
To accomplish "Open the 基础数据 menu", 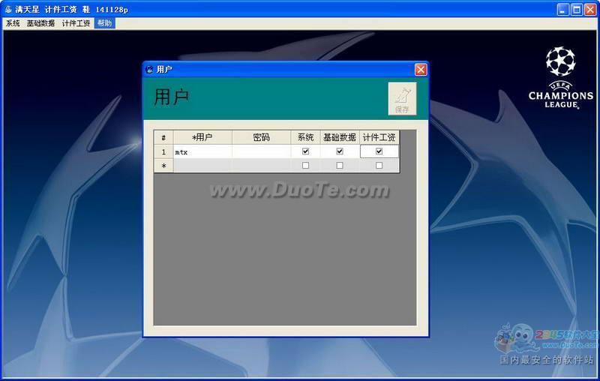I will pos(40,23).
